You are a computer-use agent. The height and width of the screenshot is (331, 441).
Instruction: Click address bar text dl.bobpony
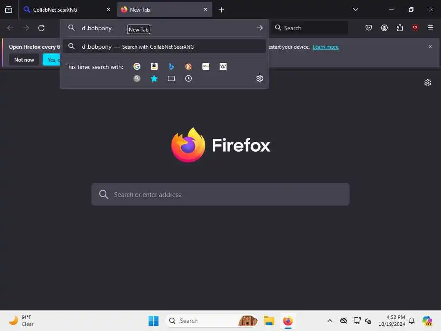(x=96, y=28)
